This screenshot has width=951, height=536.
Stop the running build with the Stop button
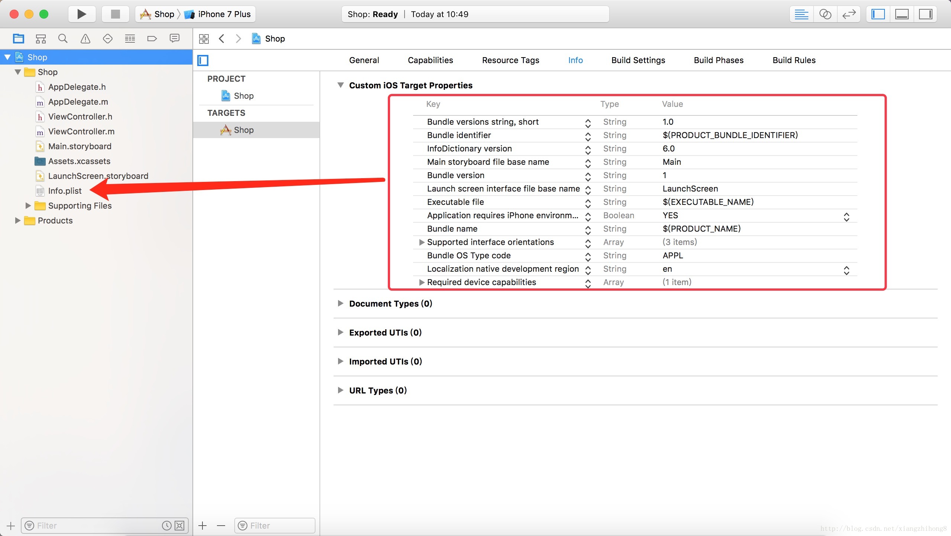(116, 14)
